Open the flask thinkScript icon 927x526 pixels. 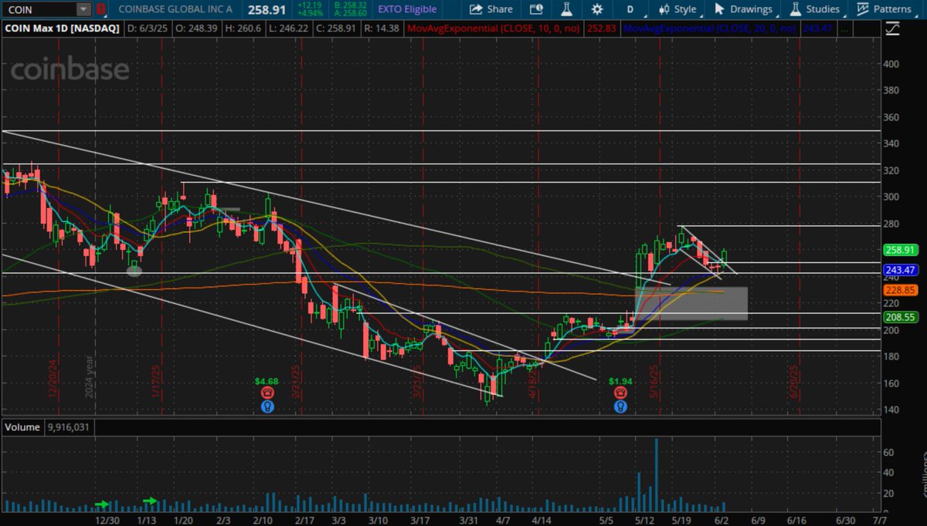[565, 9]
